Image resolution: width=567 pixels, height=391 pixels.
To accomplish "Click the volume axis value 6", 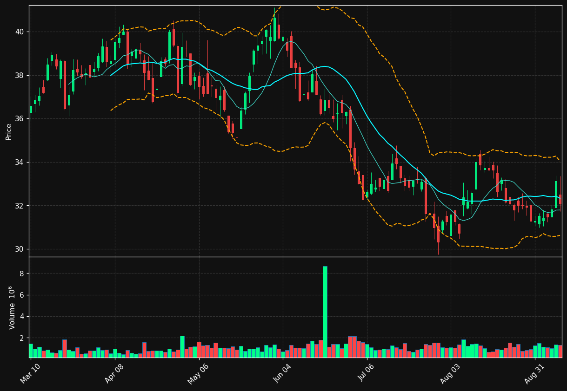I will (x=23, y=295).
